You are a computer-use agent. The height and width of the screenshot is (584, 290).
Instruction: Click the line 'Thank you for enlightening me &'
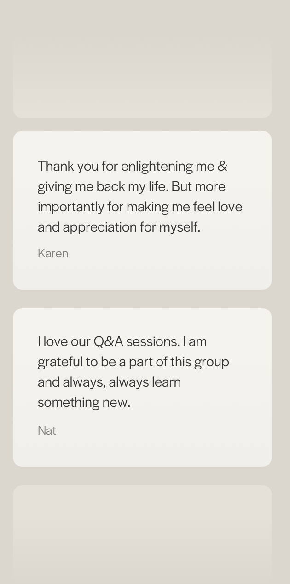click(x=133, y=166)
